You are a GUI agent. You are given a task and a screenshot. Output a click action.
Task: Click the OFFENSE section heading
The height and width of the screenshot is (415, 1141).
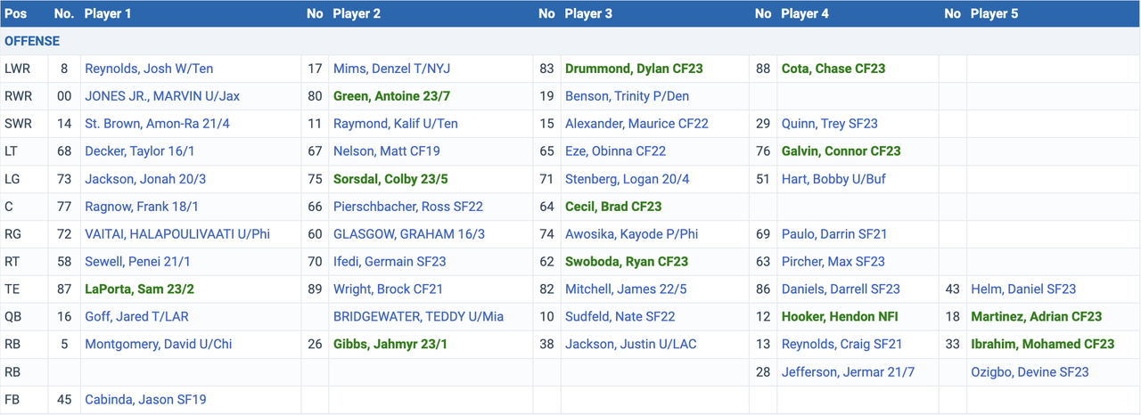(x=32, y=41)
